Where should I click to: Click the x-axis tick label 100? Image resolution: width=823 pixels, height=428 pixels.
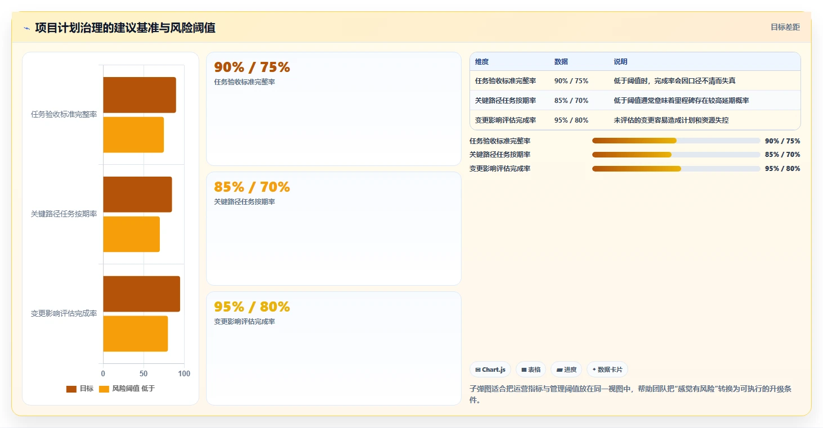[x=184, y=374]
